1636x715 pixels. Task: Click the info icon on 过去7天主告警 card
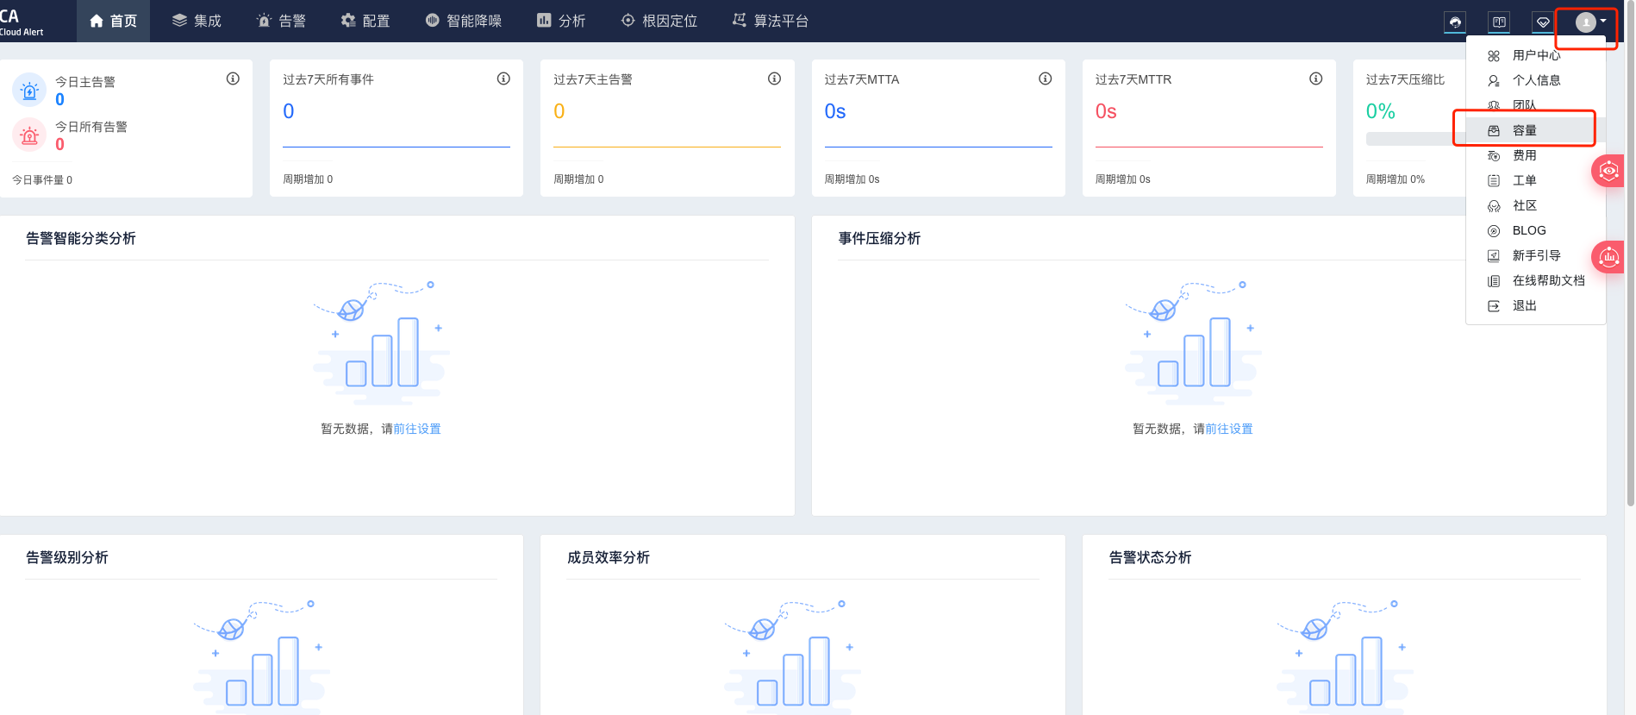tap(774, 78)
